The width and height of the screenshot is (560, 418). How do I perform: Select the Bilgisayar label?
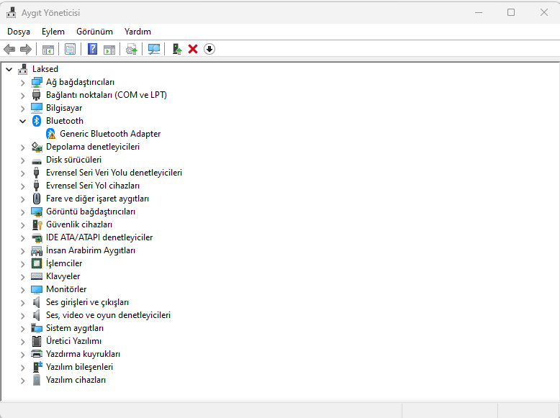coord(64,108)
